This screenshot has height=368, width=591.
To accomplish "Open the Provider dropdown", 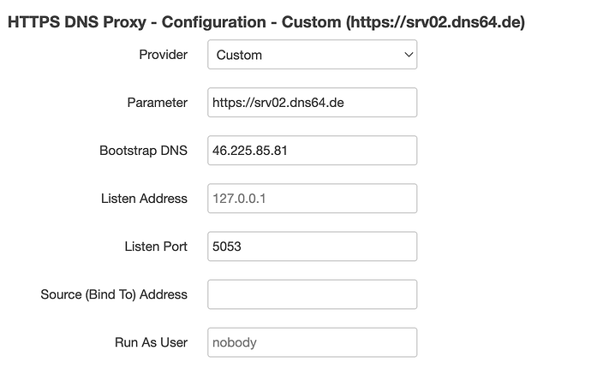I will coord(312,55).
